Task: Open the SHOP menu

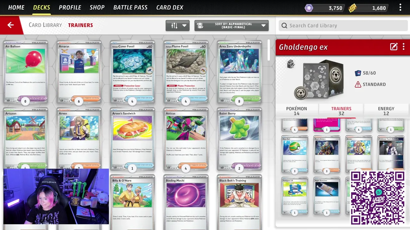Action: point(97,7)
